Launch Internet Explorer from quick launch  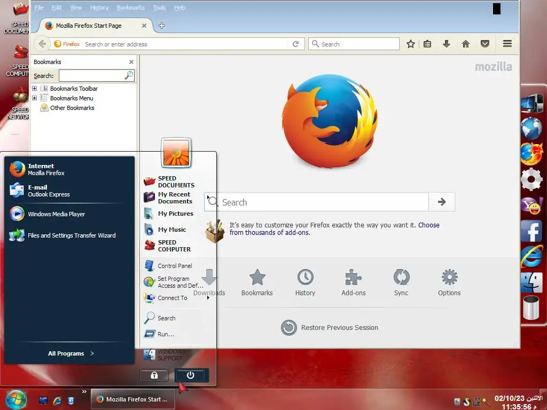[57, 400]
